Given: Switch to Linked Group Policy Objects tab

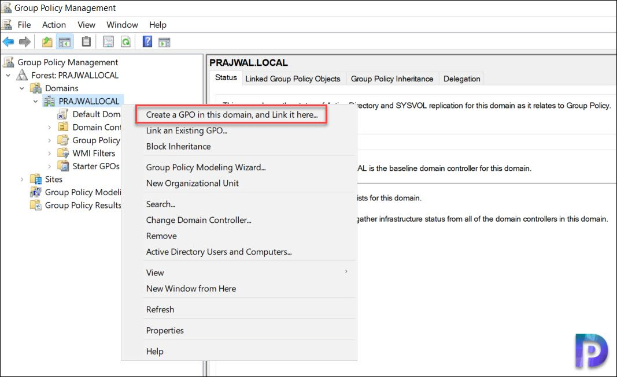Looking at the screenshot, I should click(x=293, y=79).
